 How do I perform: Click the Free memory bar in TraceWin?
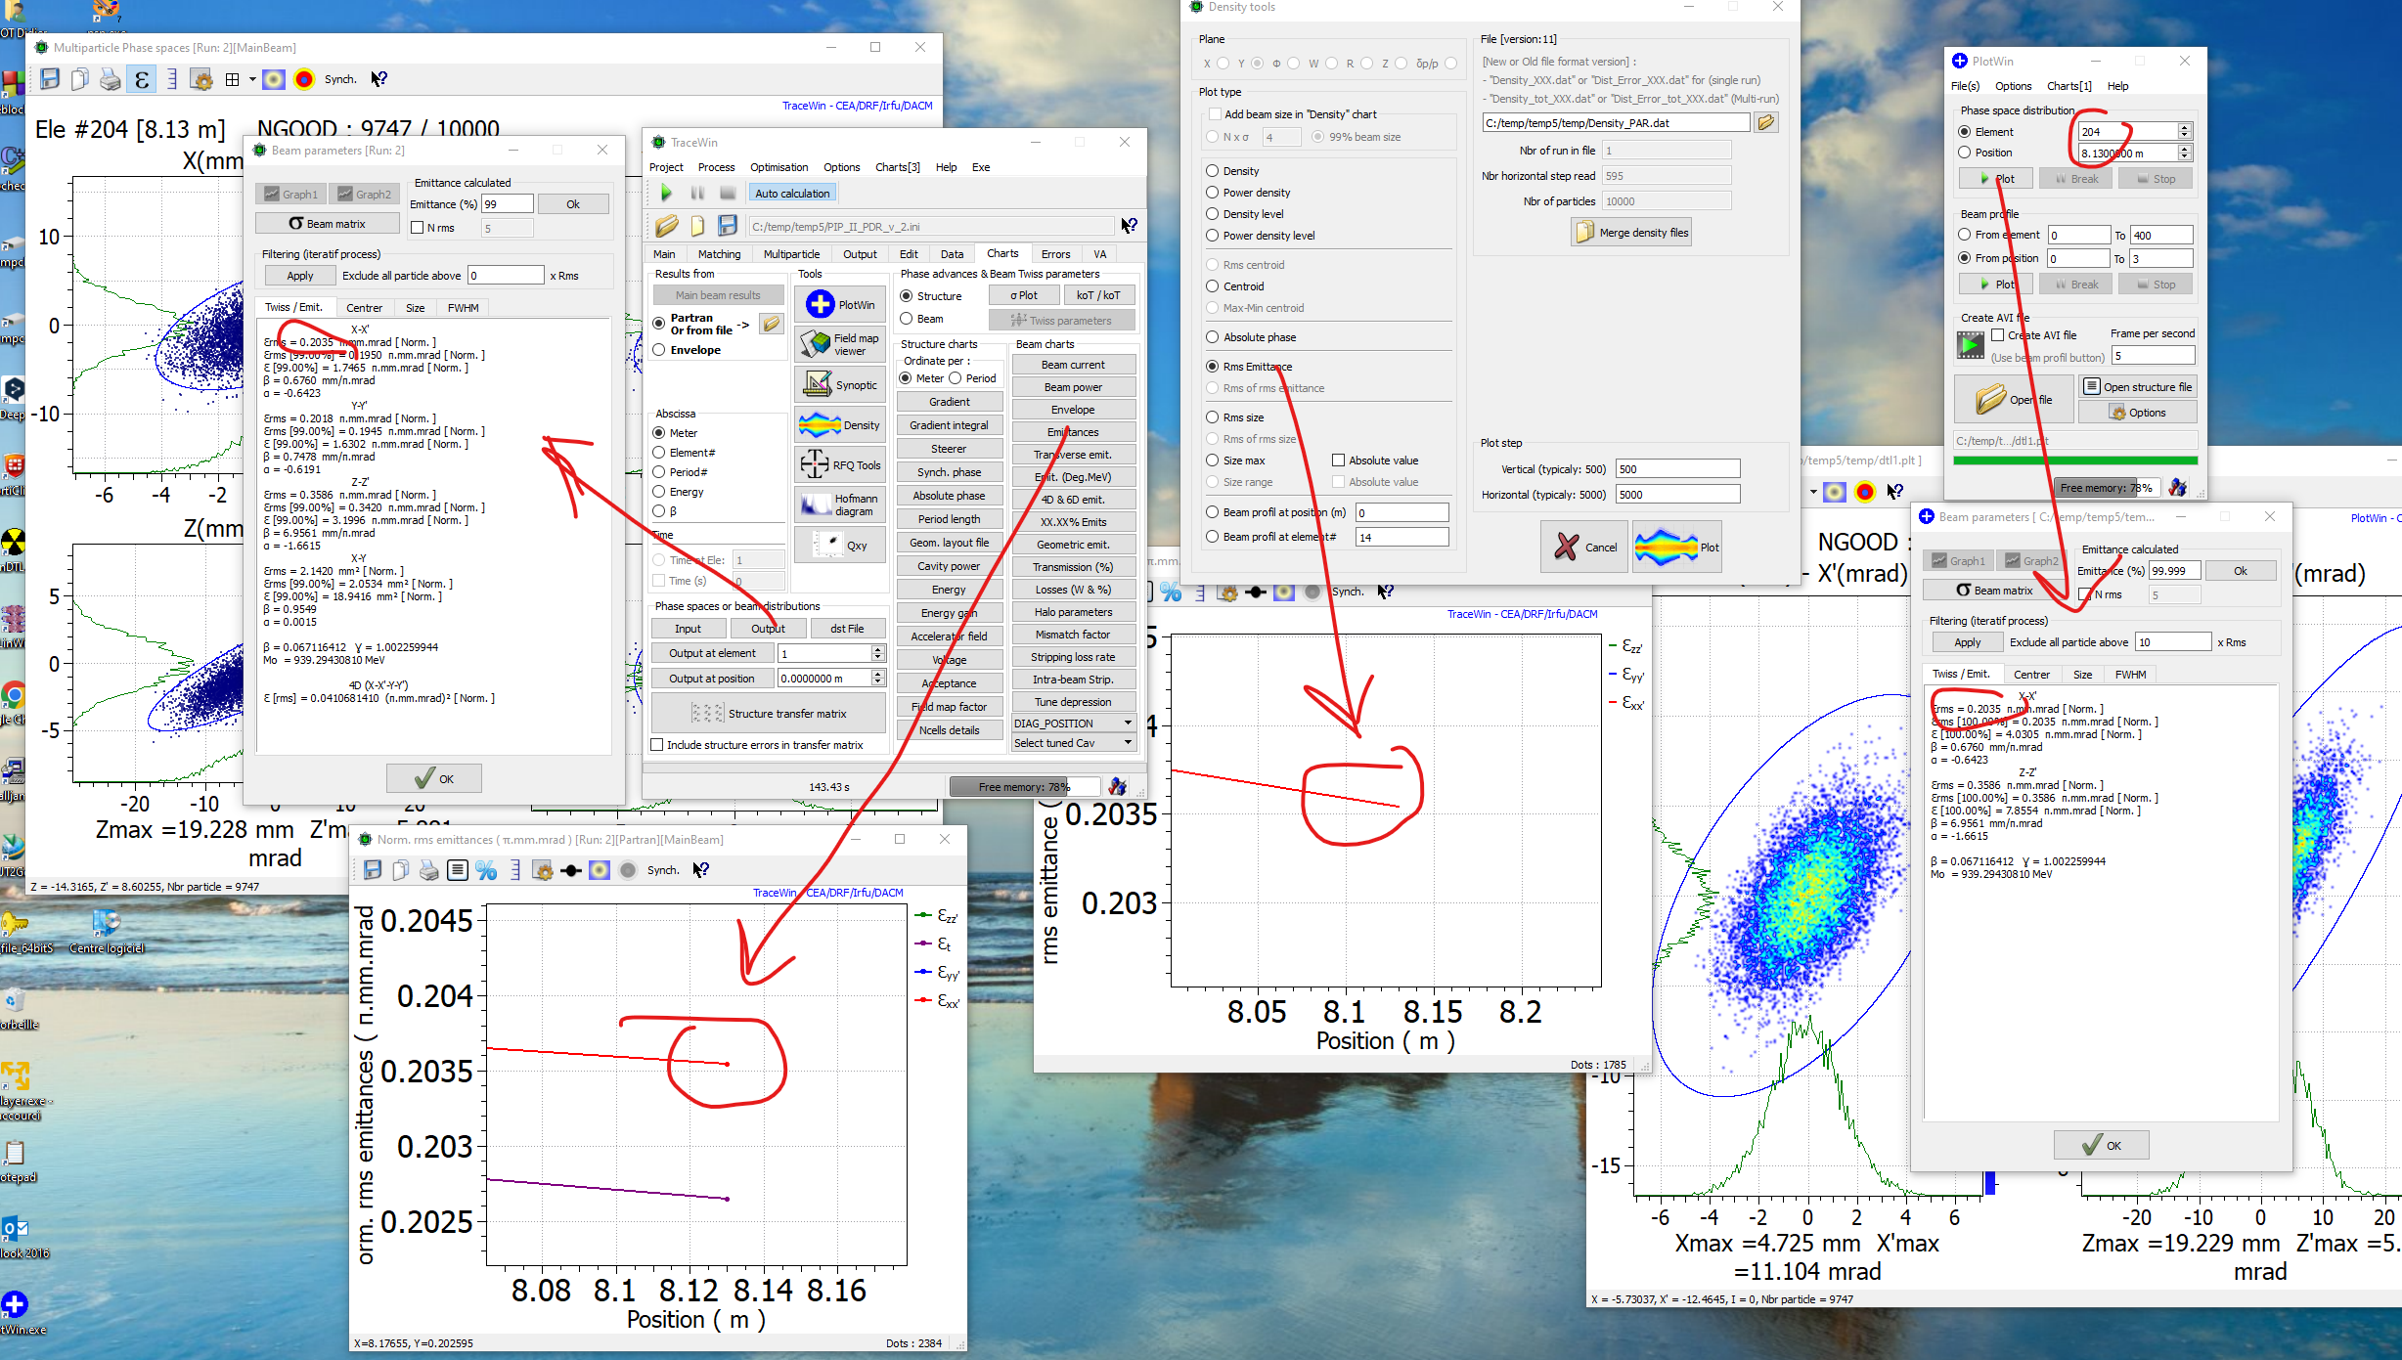[x=1023, y=786]
